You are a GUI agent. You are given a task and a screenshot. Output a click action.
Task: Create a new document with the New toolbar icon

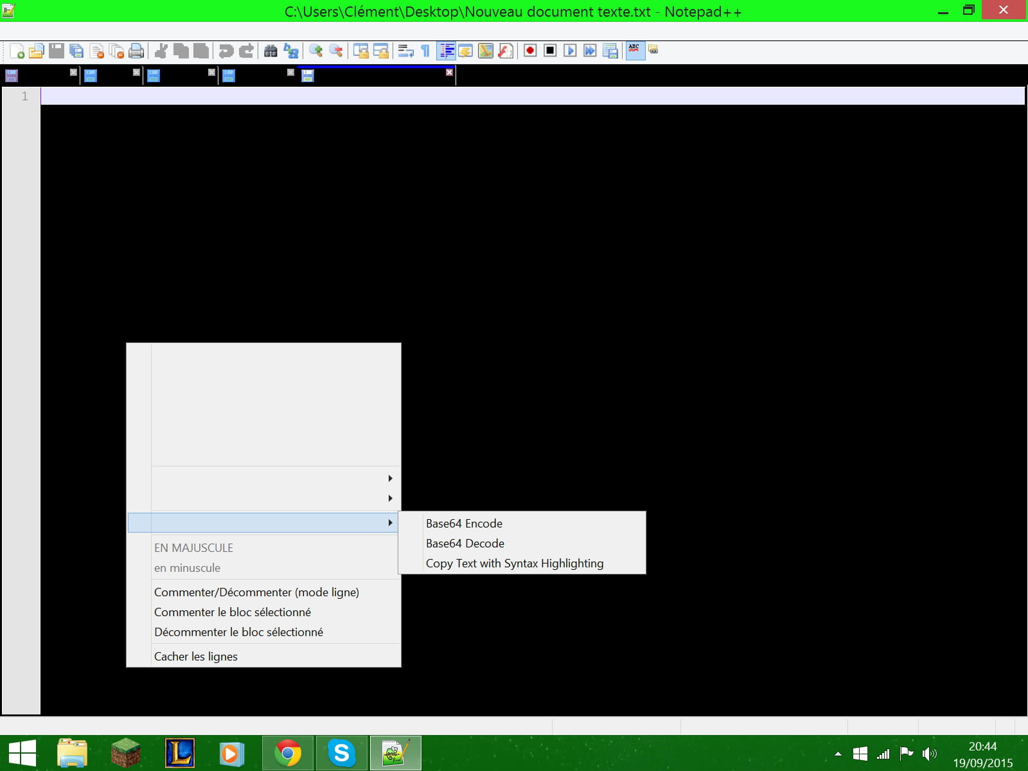(17, 51)
